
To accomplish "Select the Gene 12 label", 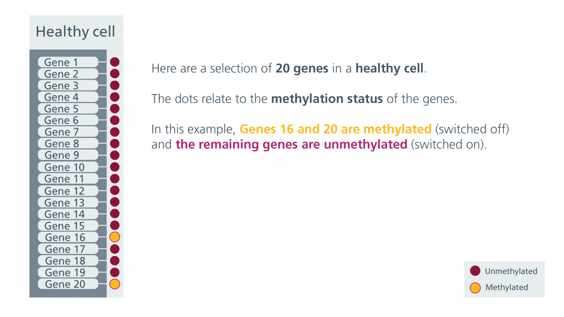I will pyautogui.click(x=68, y=191).
